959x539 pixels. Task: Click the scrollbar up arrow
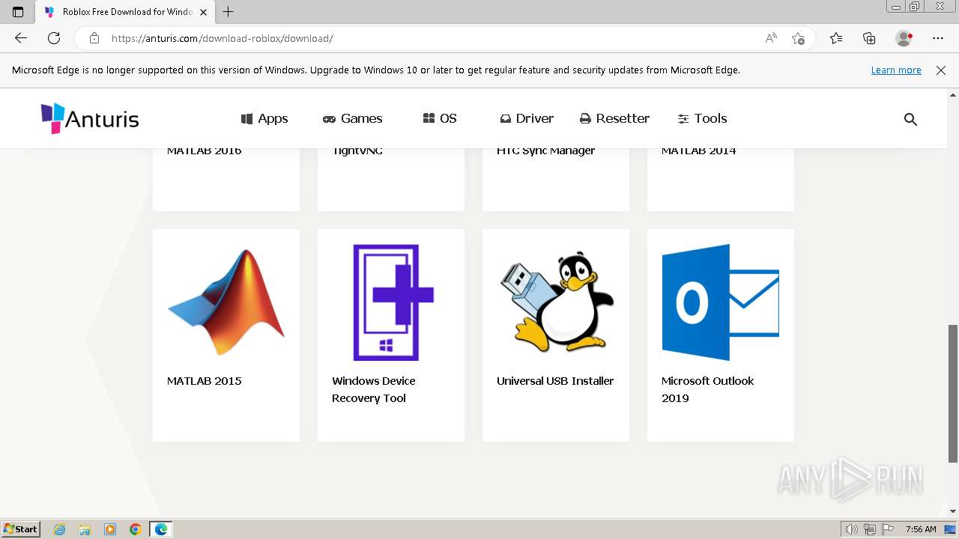[953, 95]
